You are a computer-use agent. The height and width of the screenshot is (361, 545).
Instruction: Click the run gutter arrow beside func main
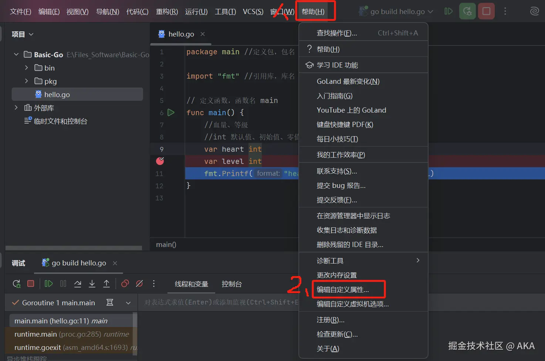coord(171,113)
